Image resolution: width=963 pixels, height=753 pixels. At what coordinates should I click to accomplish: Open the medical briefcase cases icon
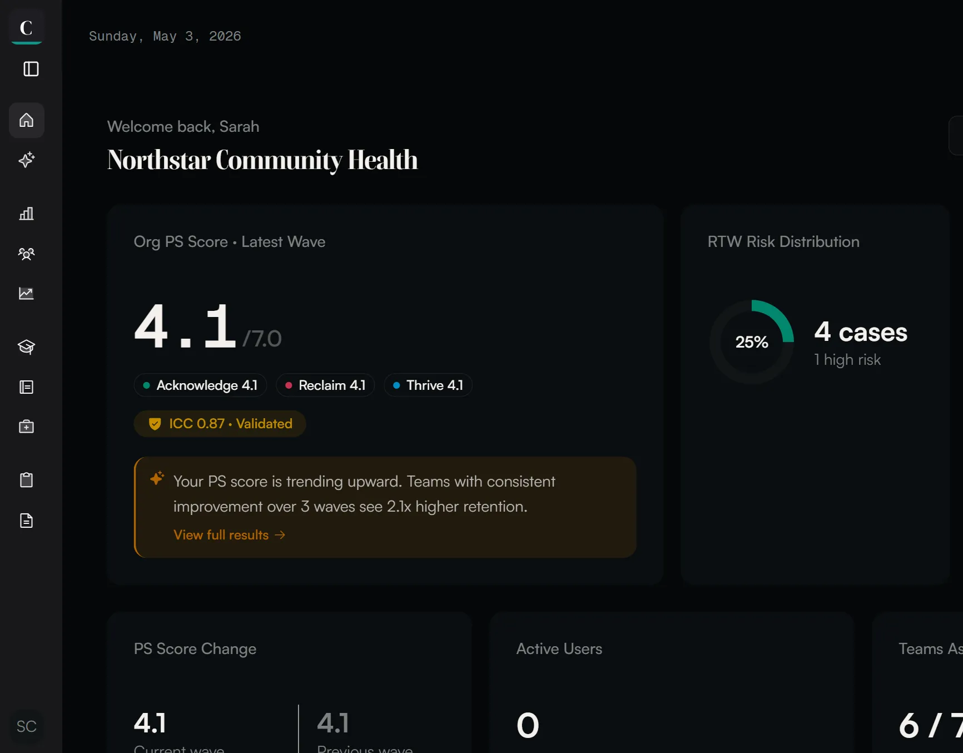[x=26, y=427]
